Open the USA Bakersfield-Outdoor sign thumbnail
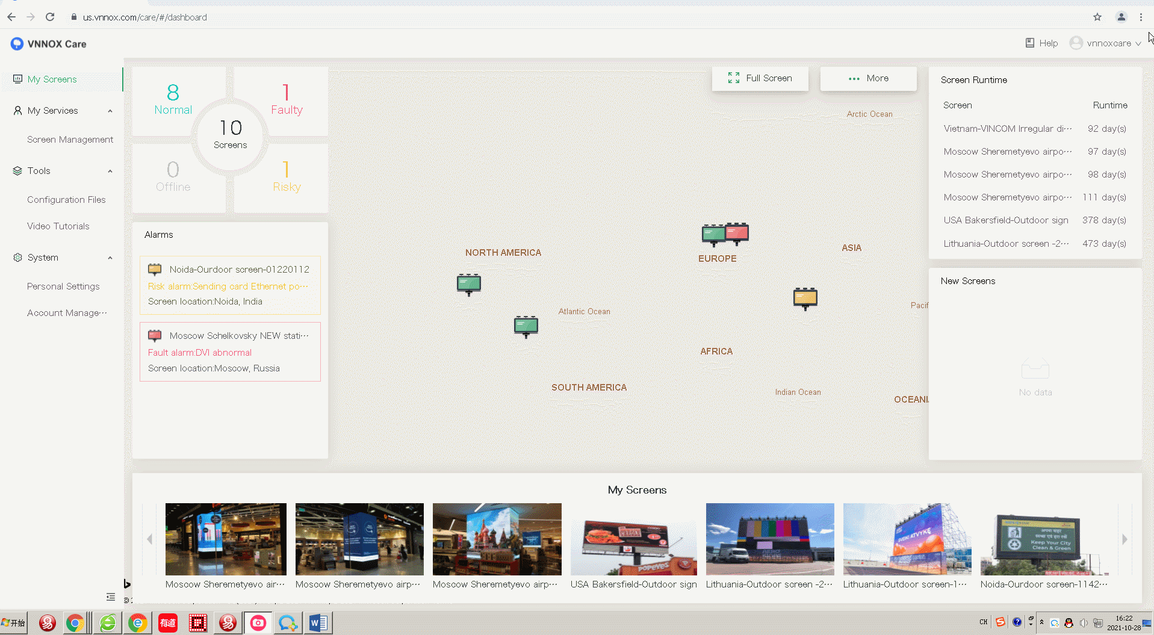 coord(633,539)
